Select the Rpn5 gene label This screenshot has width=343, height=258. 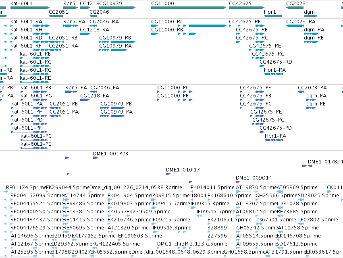69,4
